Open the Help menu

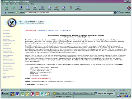coord(32,4)
